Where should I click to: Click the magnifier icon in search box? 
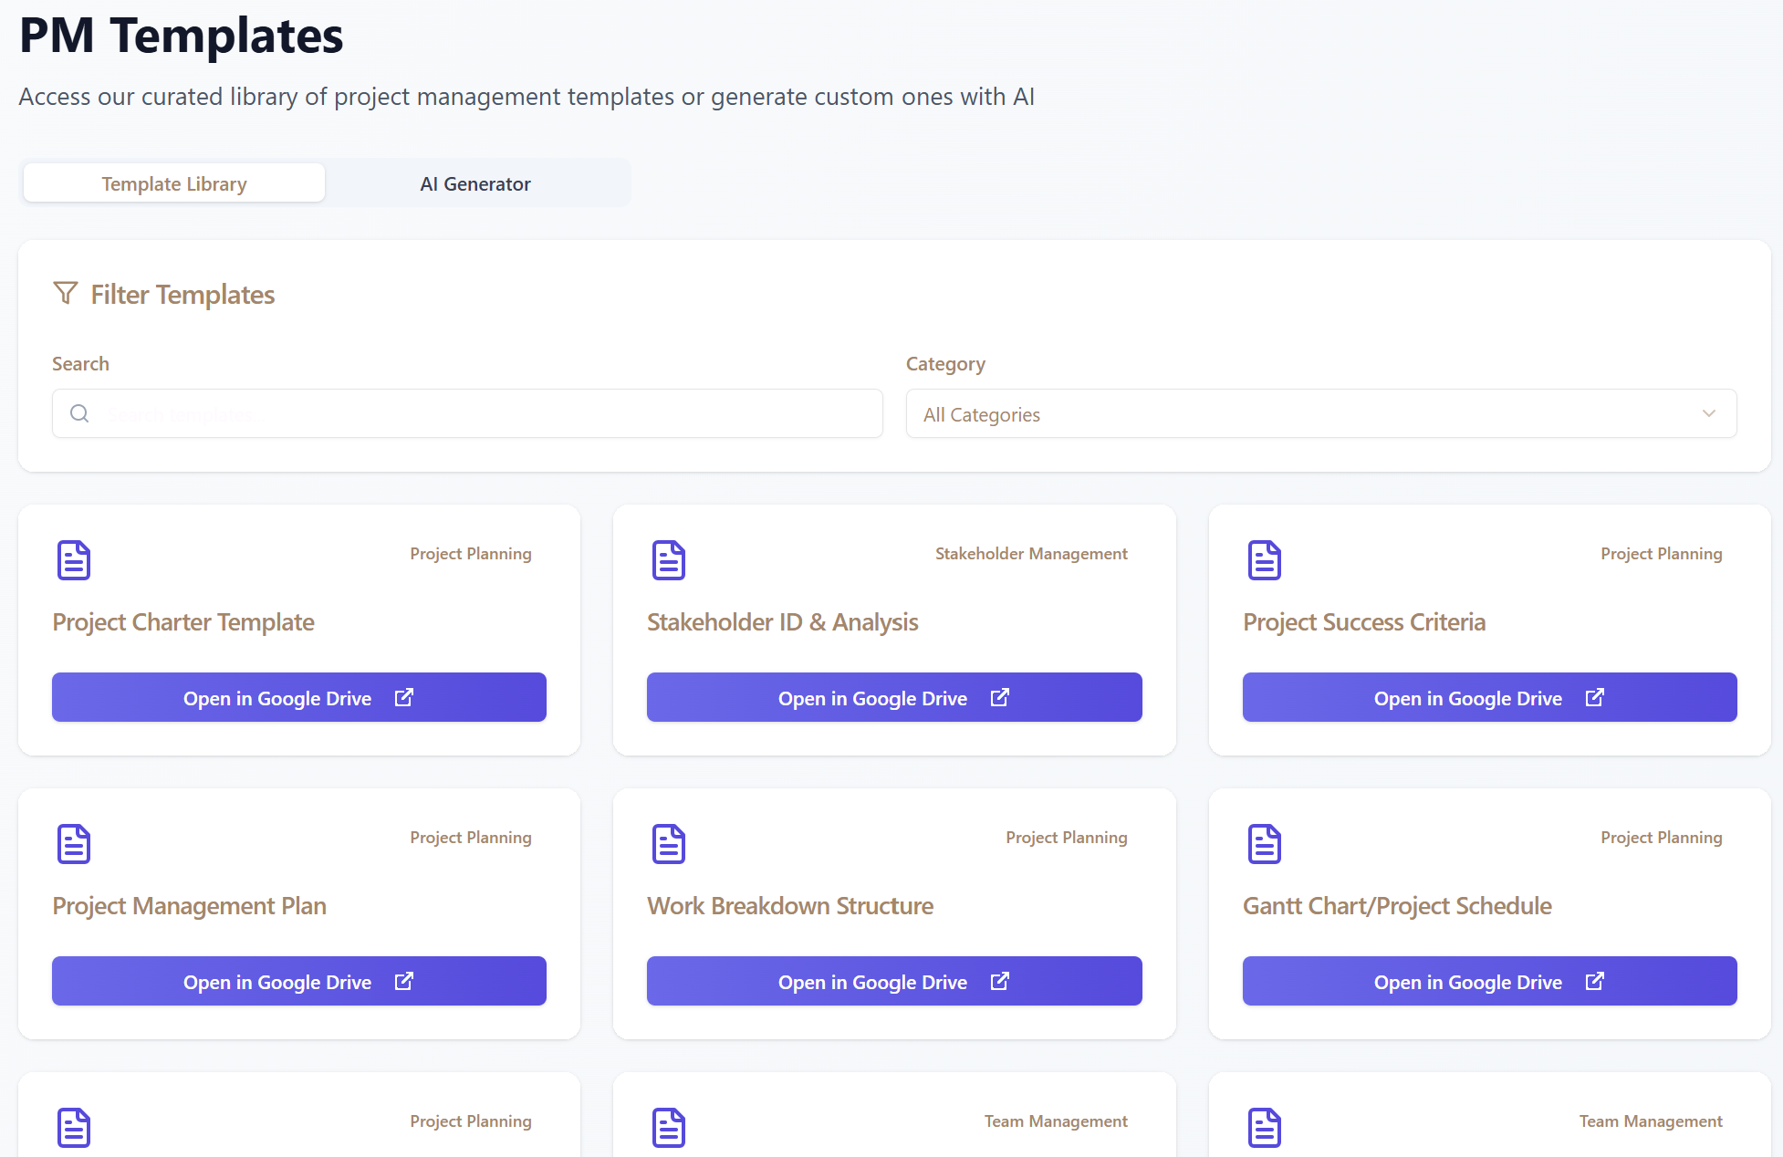[x=79, y=414]
